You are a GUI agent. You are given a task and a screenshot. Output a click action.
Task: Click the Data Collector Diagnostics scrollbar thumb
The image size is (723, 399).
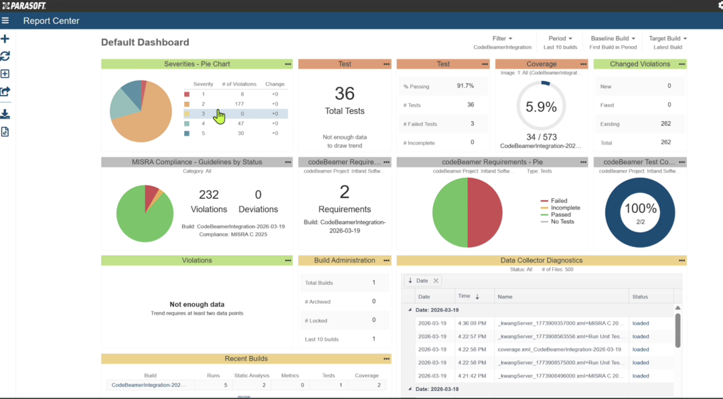pyautogui.click(x=677, y=330)
